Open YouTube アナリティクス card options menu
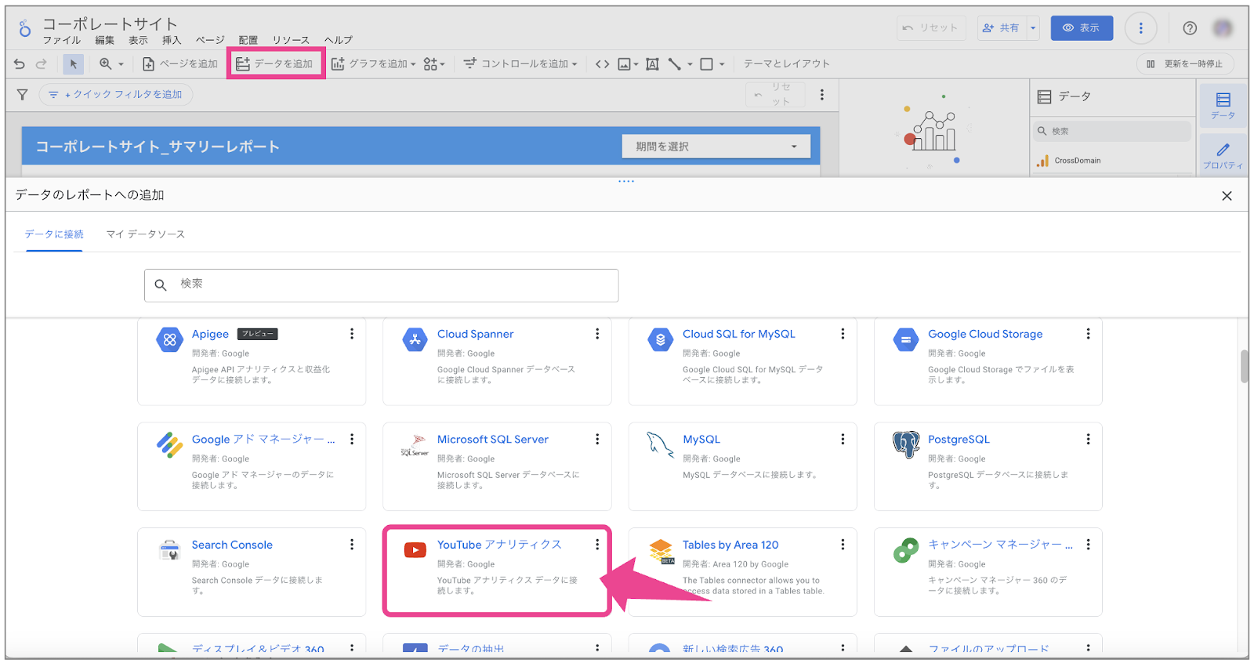The image size is (1254, 663). click(x=597, y=545)
